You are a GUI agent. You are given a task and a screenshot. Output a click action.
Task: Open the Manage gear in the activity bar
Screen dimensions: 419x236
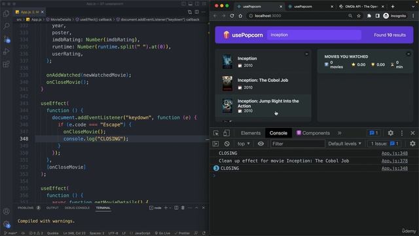click(6, 224)
